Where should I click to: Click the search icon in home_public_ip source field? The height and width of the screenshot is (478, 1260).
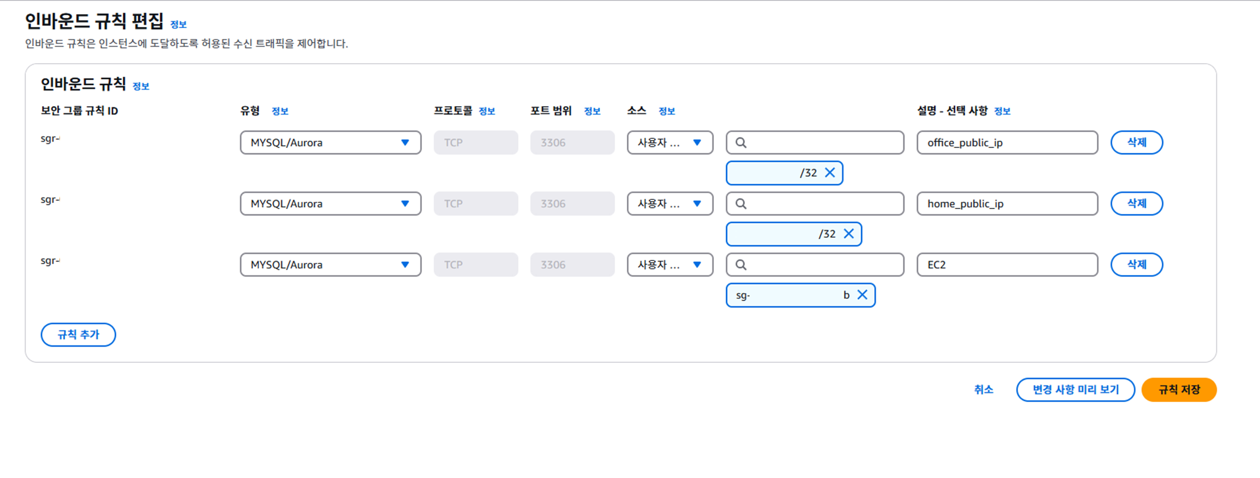[x=741, y=204]
